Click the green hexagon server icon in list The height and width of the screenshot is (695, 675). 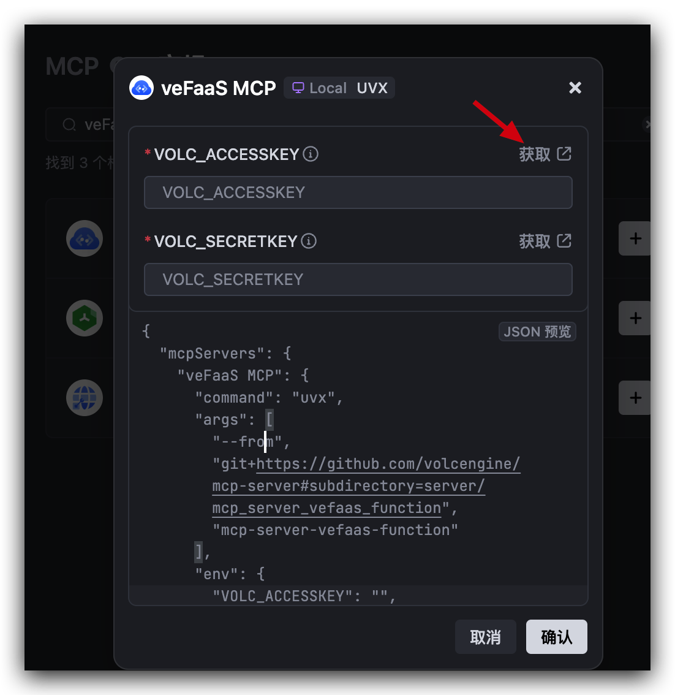pos(85,318)
